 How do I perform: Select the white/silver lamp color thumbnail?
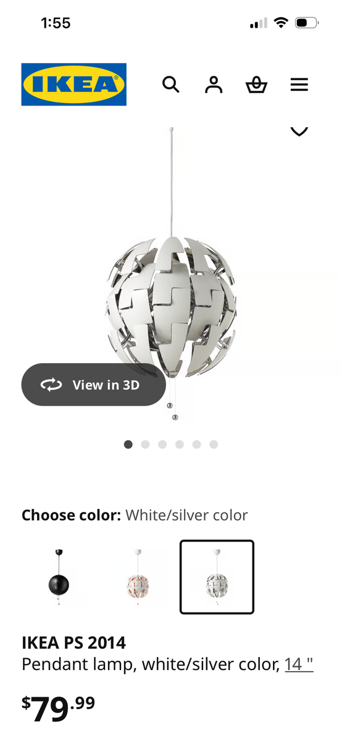pos(217,577)
